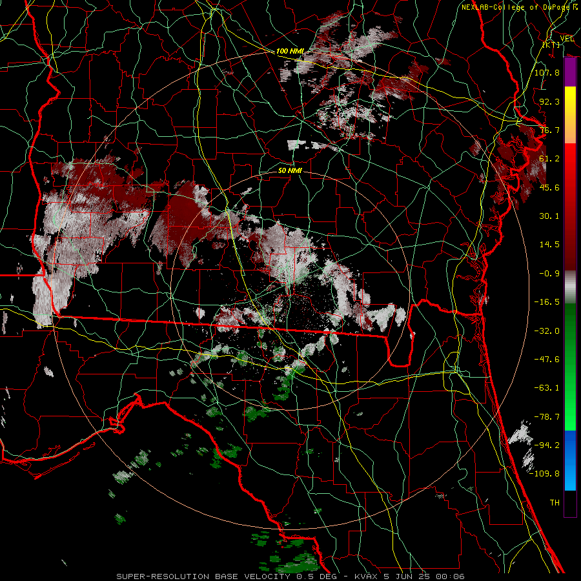Viewport: 581px width, 581px height.
Task: Click the -0.9 velocity legend value
Action: click(x=549, y=274)
